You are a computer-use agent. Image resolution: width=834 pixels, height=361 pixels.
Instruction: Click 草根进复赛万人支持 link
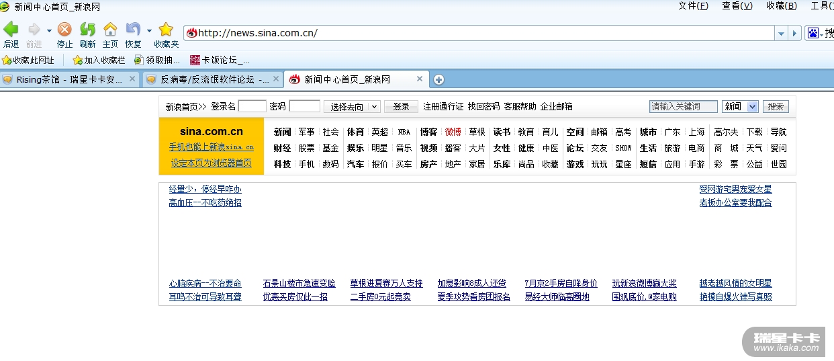(386, 283)
